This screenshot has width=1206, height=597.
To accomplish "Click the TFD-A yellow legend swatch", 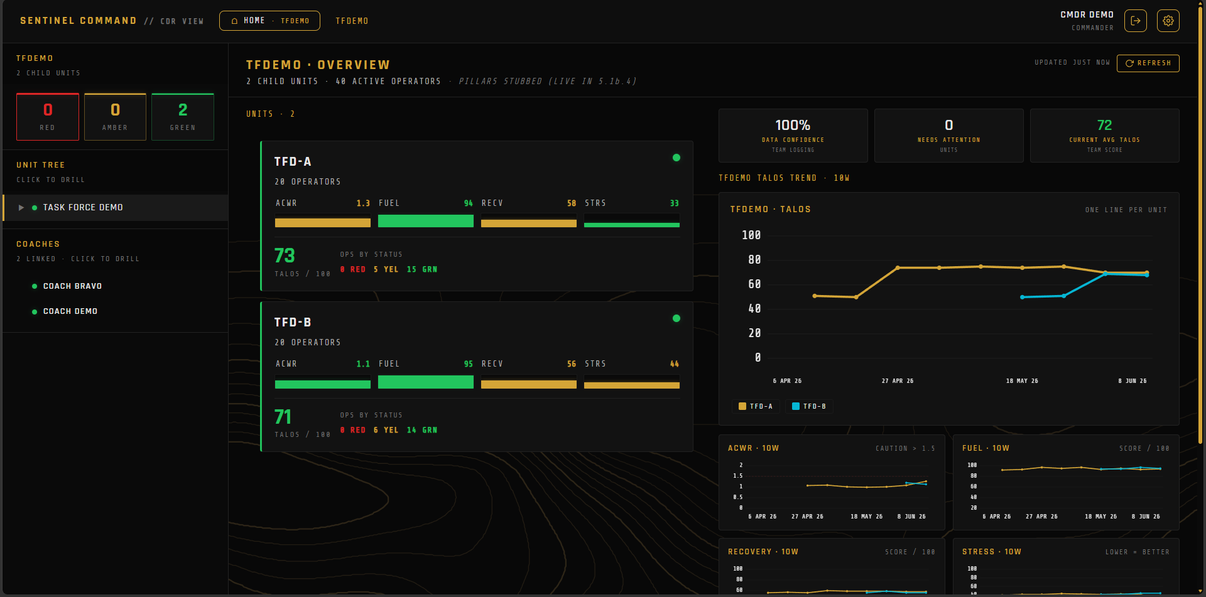I will (742, 406).
